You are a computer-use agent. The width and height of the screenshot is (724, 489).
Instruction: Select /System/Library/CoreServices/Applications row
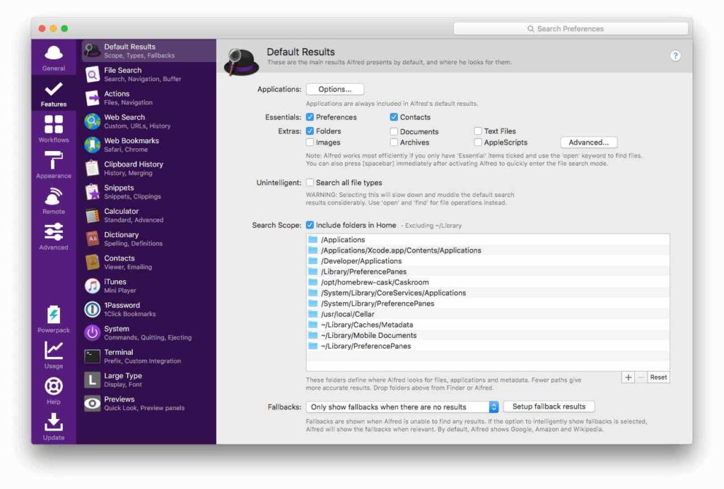tap(488, 293)
